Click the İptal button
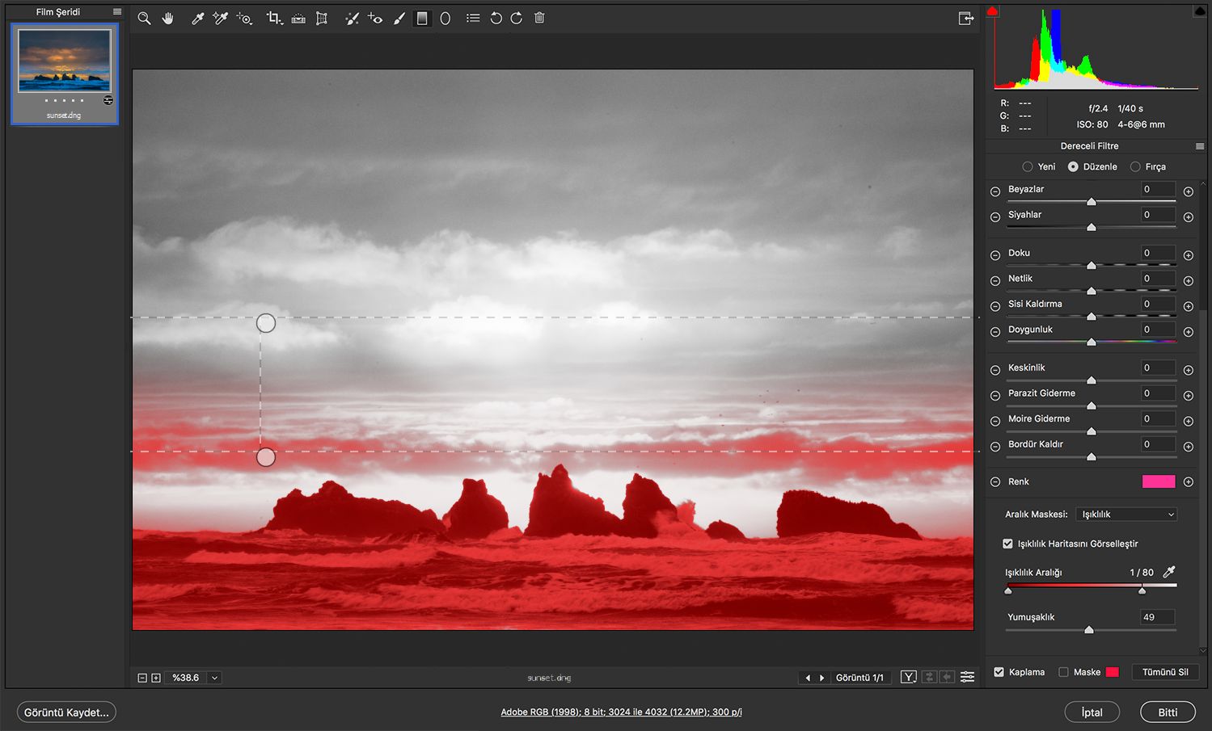 click(1092, 712)
